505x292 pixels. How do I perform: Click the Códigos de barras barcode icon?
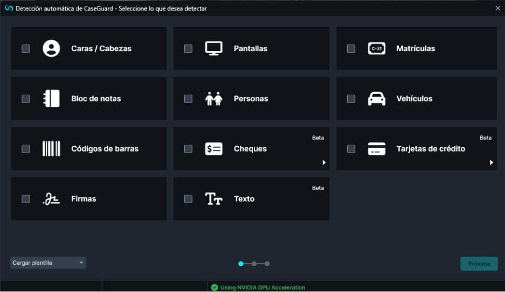[x=51, y=148]
